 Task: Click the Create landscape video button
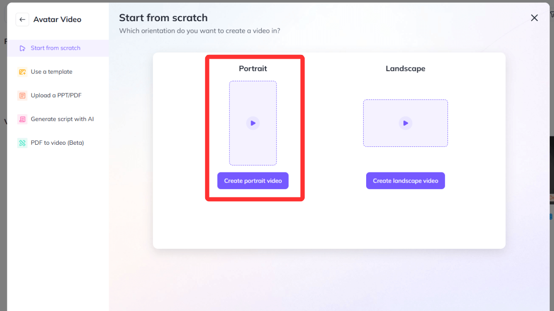tap(406, 181)
